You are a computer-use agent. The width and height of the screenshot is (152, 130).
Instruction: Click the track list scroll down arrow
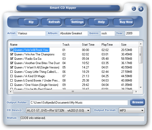click(141, 87)
